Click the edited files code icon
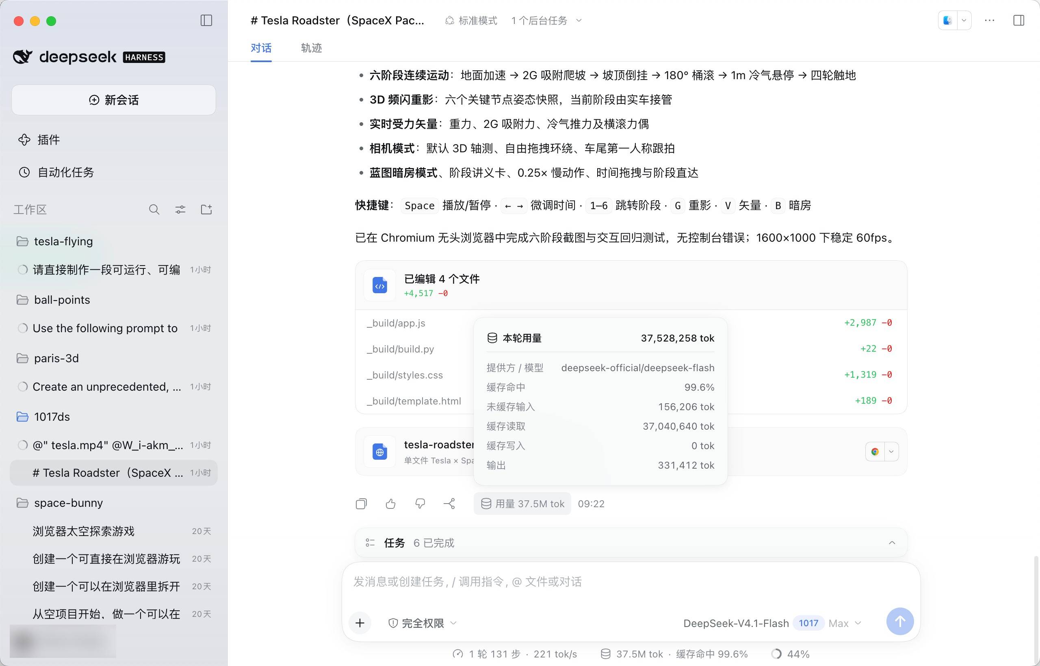Viewport: 1040px width, 666px height. tap(379, 285)
